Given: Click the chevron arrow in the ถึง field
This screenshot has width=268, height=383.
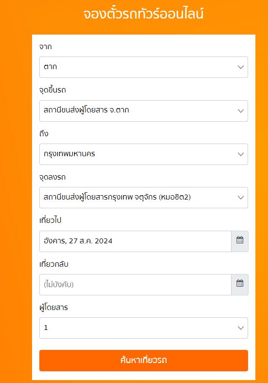Looking at the screenshot, I should click(x=241, y=154).
